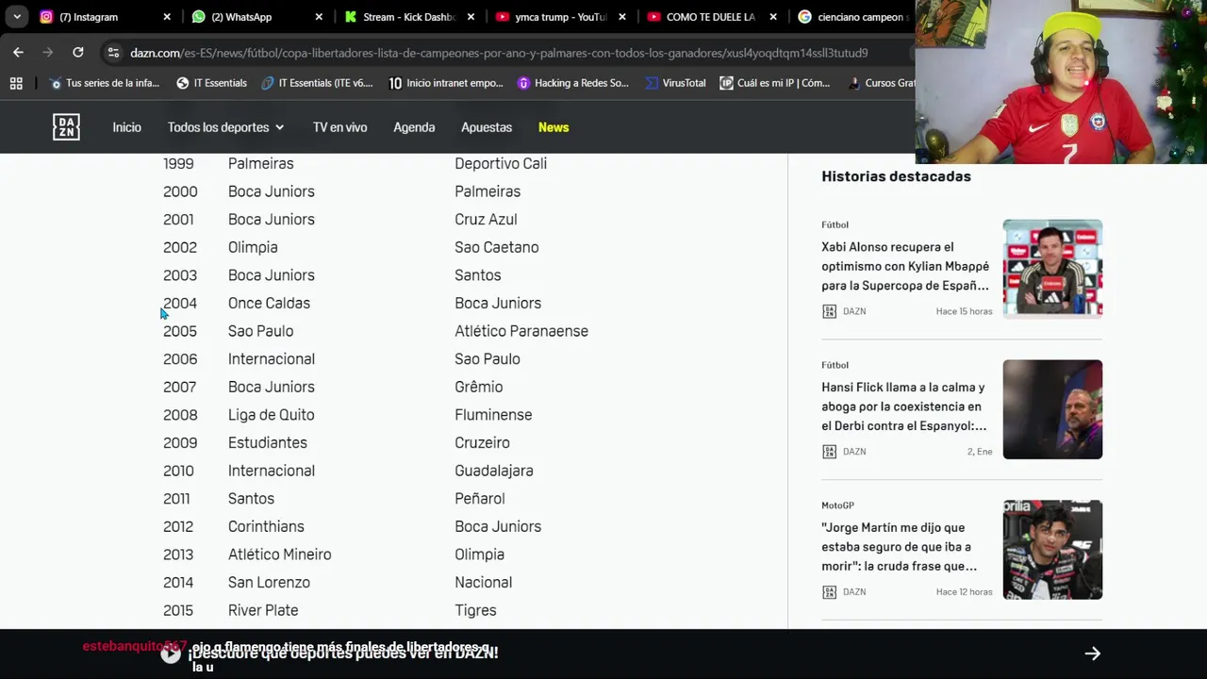The height and width of the screenshot is (679, 1207).
Task: Click River Plate in the 2015 row
Action: coord(263,610)
